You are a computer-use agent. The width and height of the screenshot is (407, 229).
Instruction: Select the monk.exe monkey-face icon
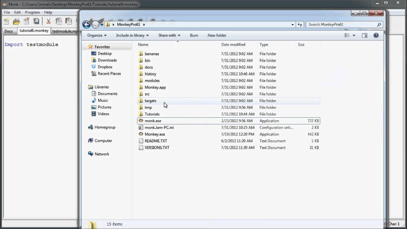pyautogui.click(x=141, y=121)
